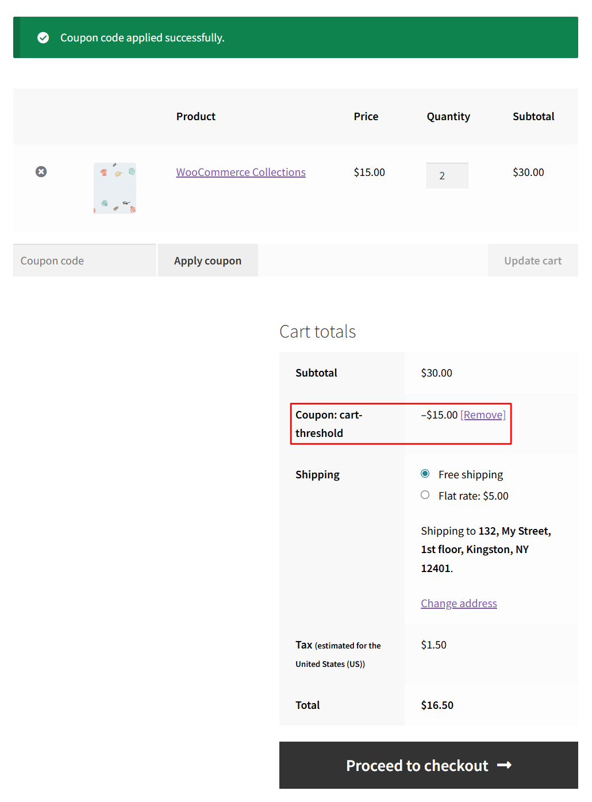Image resolution: width=592 pixels, height=802 pixels.
Task: Remove WooCommerce Collections item with X icon
Action: pos(41,172)
